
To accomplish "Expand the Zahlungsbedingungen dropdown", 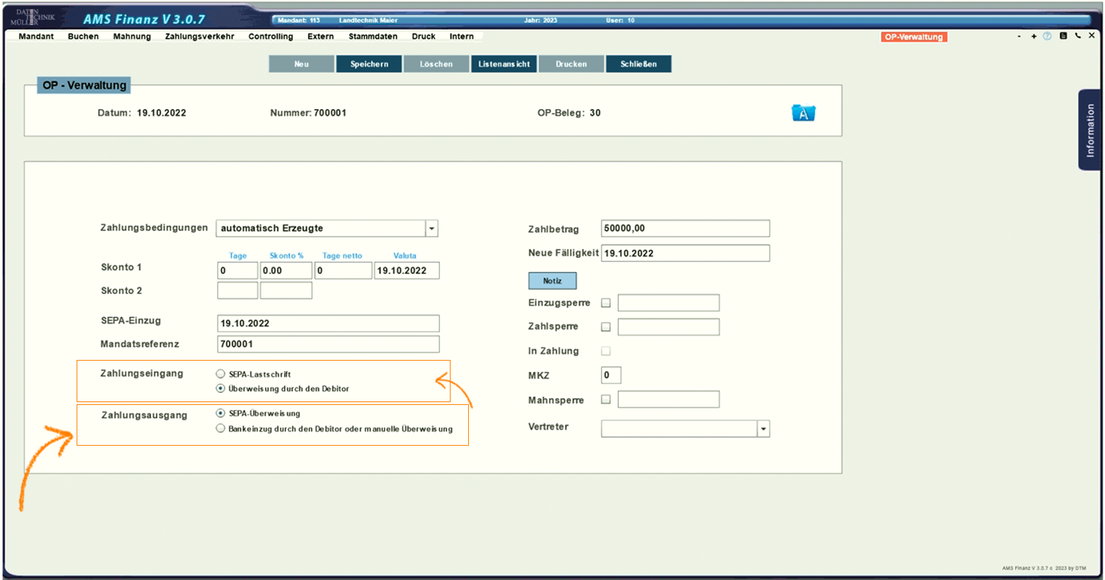I will pyautogui.click(x=432, y=228).
